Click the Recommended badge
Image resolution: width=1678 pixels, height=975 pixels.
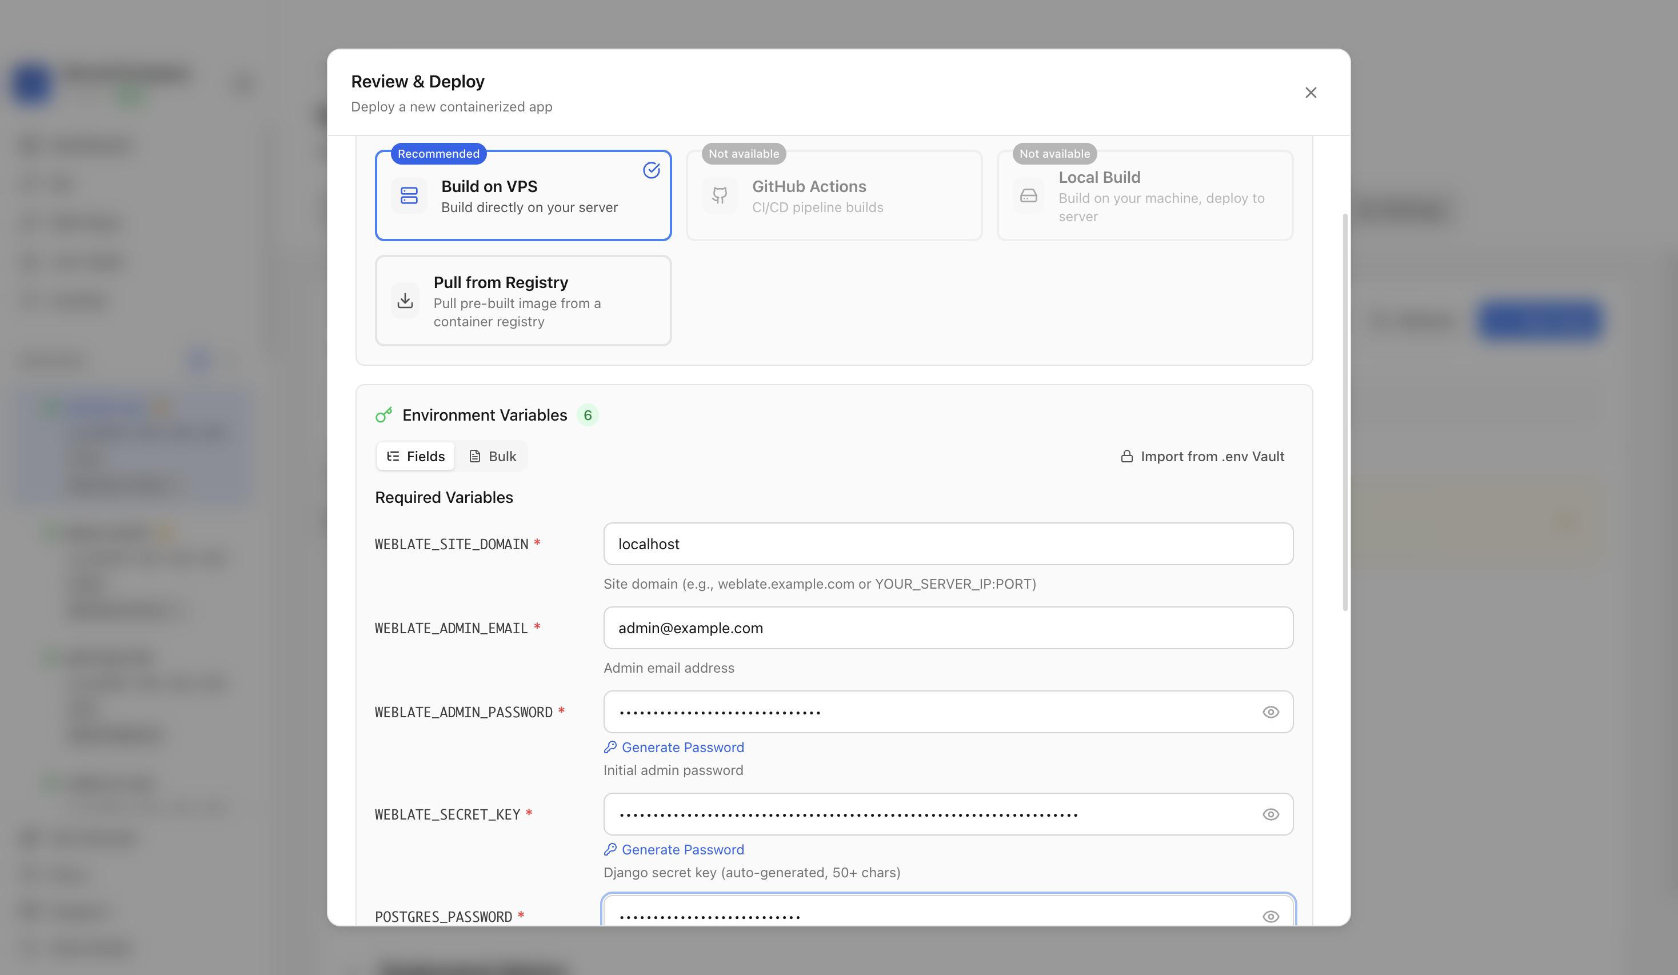coord(438,154)
